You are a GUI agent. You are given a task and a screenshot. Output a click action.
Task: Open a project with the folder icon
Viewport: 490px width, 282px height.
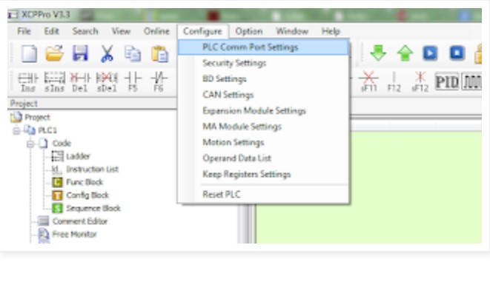point(54,53)
